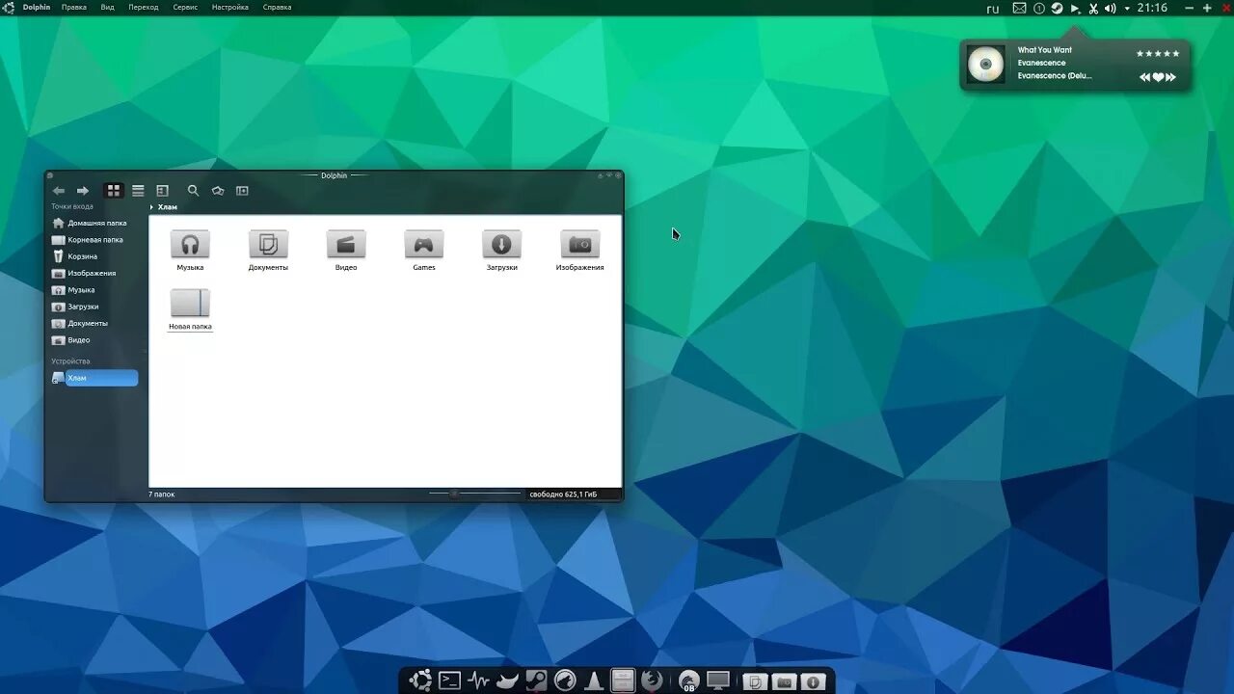Toggle split view in Dolphin toolbar
Viewport: 1234px width, 694px height.
tap(242, 191)
